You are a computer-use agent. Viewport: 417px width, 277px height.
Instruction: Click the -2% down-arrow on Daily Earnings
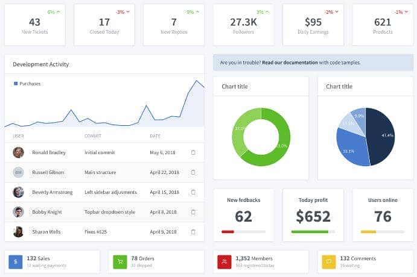click(332, 12)
